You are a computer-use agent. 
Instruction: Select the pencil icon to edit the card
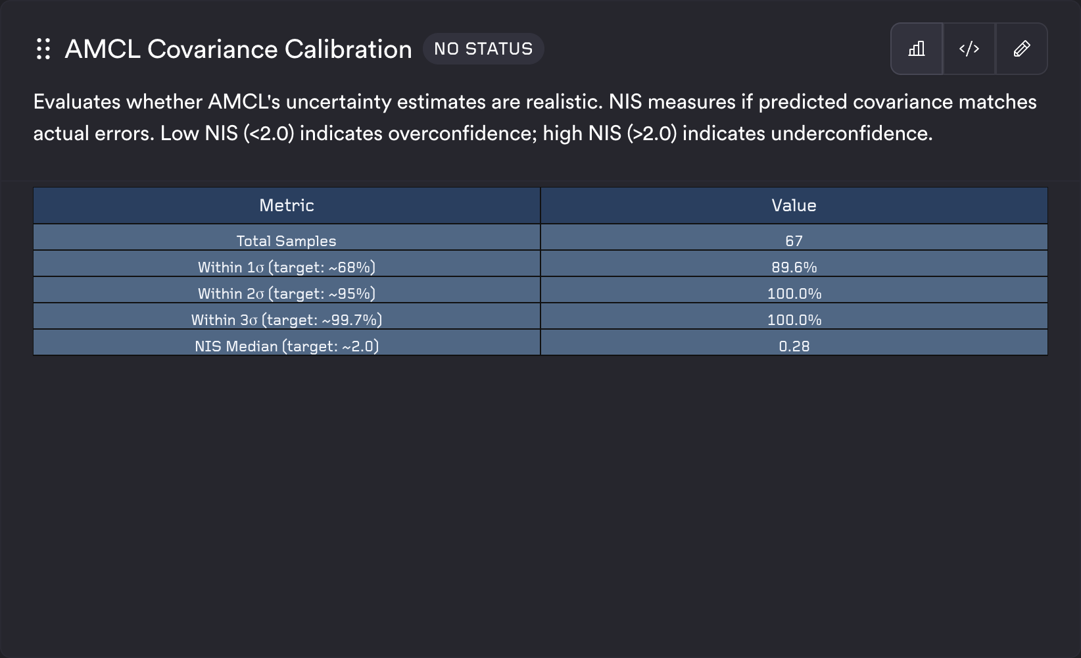1022,48
